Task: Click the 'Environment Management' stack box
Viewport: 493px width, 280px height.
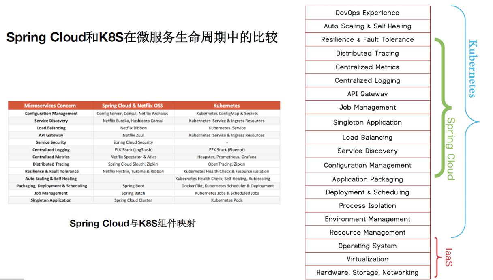Action: (x=367, y=219)
